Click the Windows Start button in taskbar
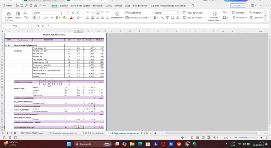 click(69, 144)
